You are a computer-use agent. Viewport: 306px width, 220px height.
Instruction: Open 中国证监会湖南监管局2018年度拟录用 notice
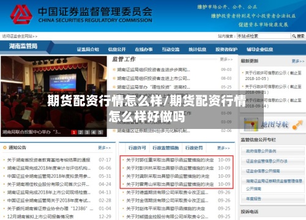click(49, 176)
